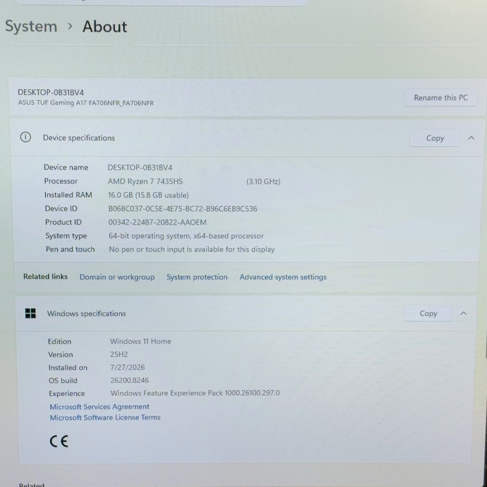Open the Domain or workgroup link
Screen dimensions: 487x487
(x=117, y=277)
